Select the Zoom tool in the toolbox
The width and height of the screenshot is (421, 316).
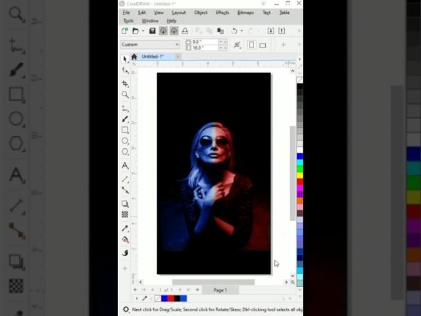click(x=125, y=95)
